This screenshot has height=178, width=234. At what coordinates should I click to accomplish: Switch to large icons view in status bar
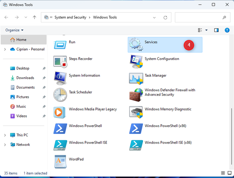pyautogui.click(x=229, y=173)
